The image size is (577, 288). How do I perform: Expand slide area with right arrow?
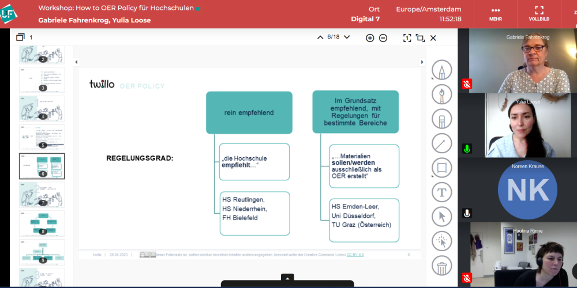tap(422, 62)
